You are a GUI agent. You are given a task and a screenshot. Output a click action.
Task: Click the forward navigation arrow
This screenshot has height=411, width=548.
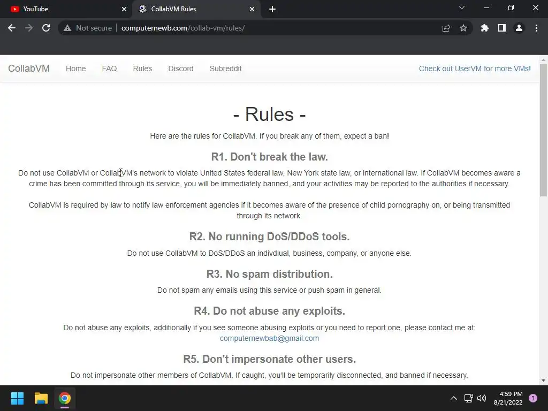tap(29, 28)
